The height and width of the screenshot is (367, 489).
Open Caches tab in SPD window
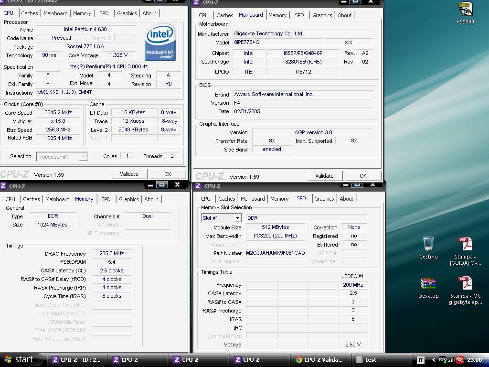(227, 199)
